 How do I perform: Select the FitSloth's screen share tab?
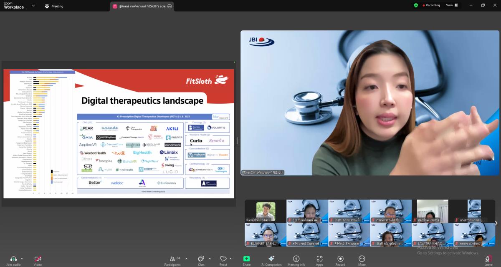coord(142,6)
